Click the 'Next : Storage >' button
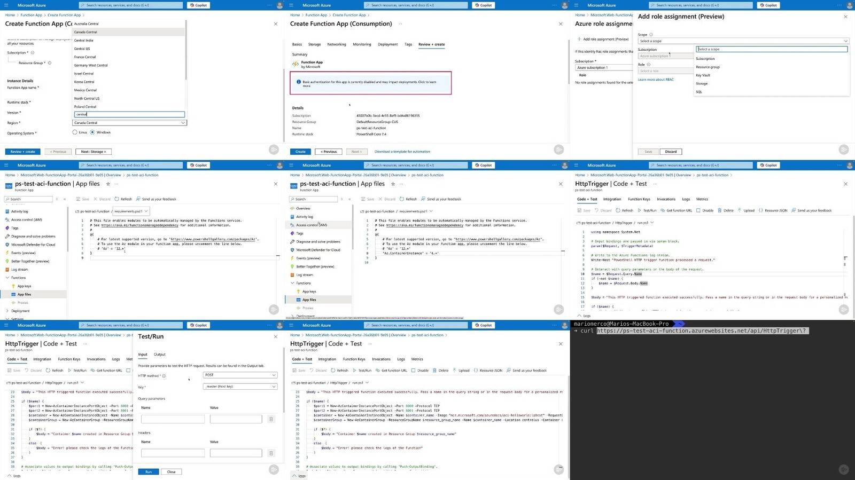 click(94, 152)
